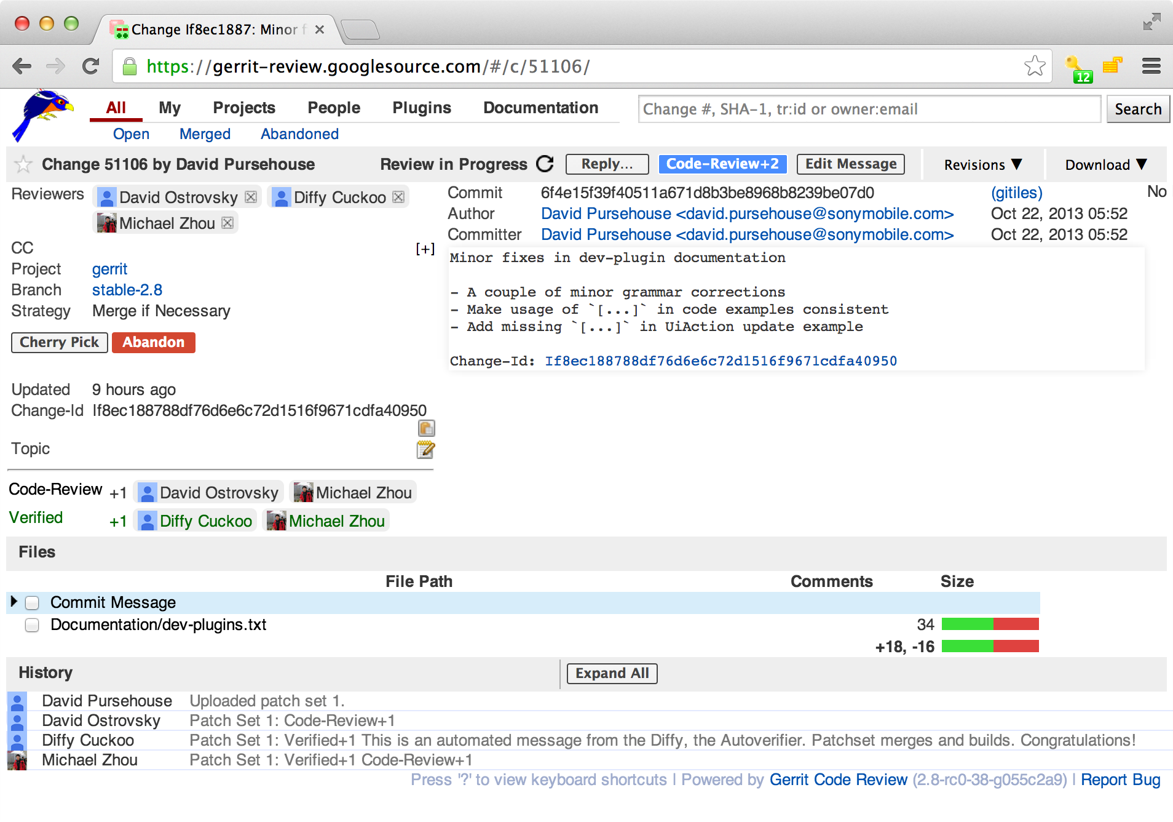
Task: Click the Code-Review+2 button
Action: (x=722, y=164)
